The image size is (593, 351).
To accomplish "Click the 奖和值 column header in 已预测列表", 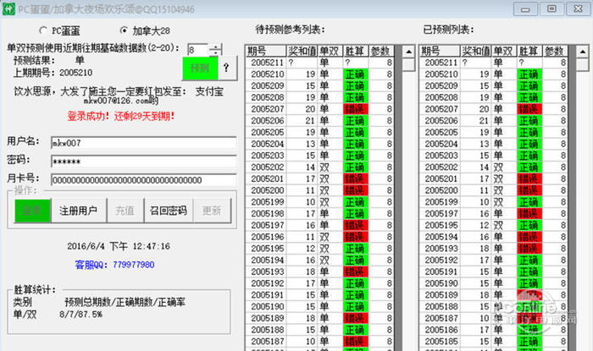I will [475, 51].
